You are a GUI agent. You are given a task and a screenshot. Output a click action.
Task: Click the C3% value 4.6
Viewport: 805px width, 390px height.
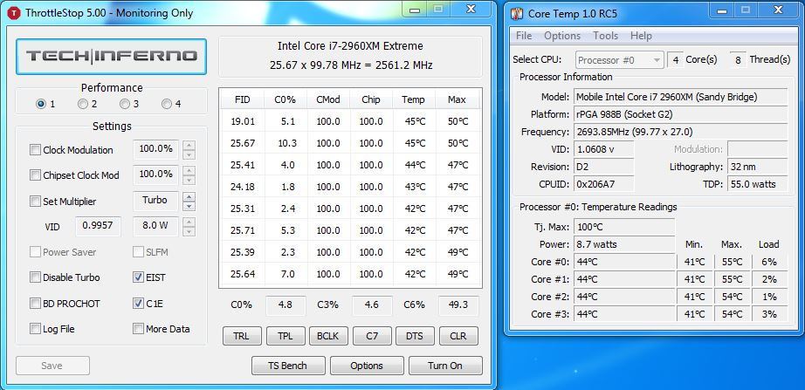coord(372,304)
